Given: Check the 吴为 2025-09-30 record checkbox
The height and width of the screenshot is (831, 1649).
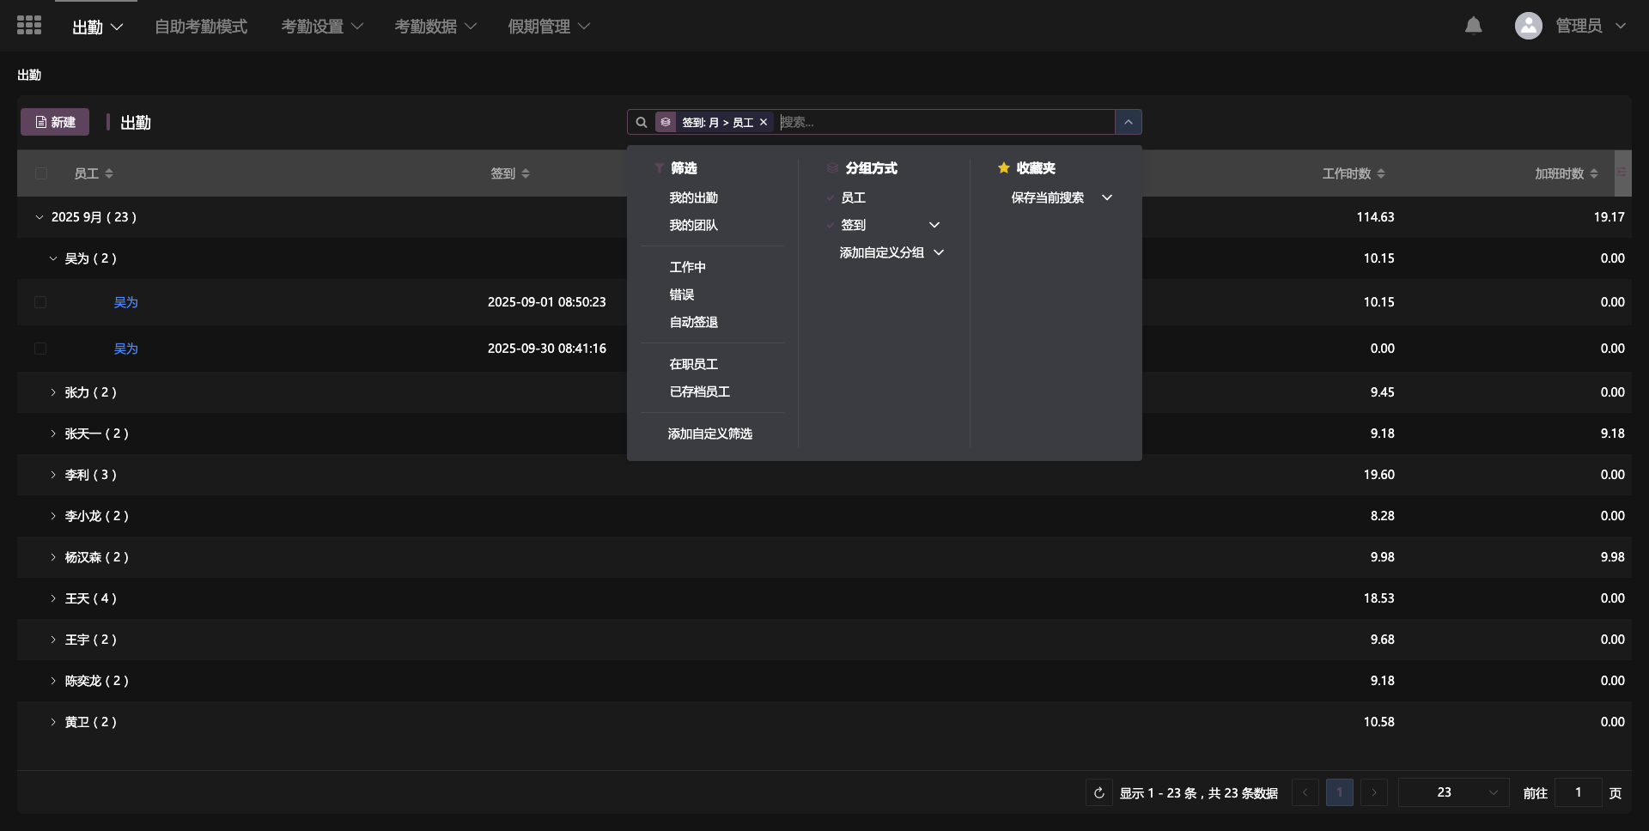Looking at the screenshot, I should 40,349.
